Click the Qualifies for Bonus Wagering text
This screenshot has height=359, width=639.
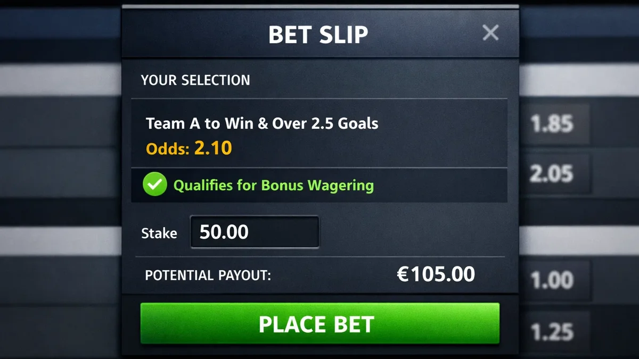[x=274, y=185]
